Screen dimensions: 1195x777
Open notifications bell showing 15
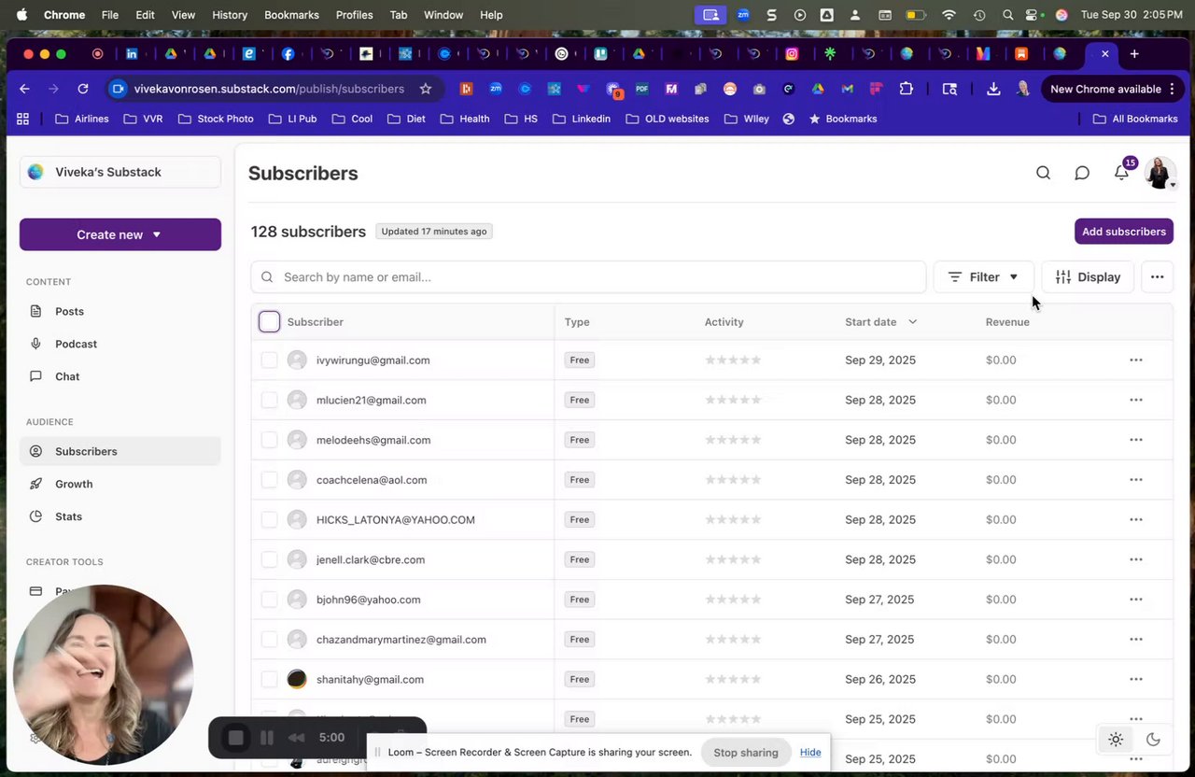(x=1121, y=173)
